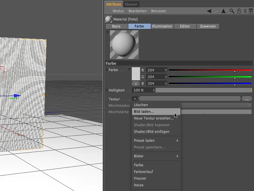This screenshot has width=254, height=191.
Task: Click the grid icon beside Modus
Action: pos(107,11)
